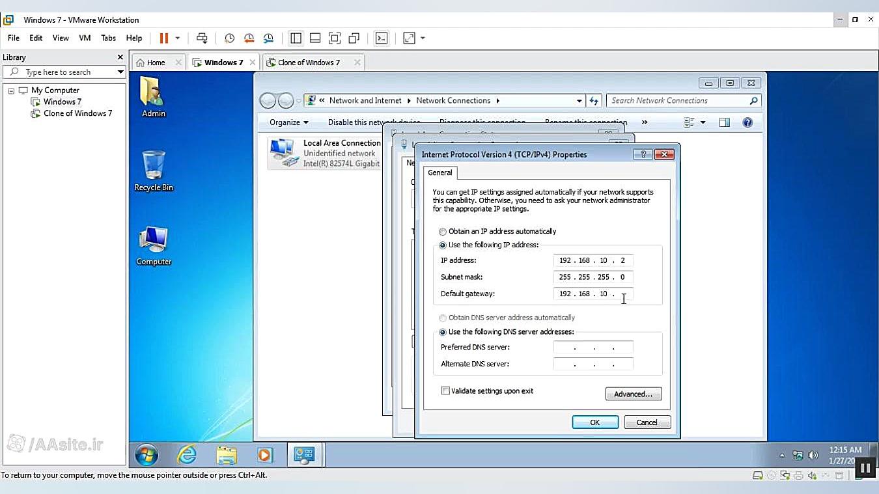
Task: Click the stretch guest display icon
Action: (410, 38)
